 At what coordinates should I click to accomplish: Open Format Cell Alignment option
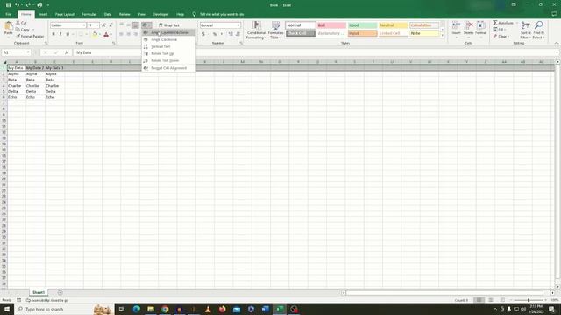click(x=168, y=68)
